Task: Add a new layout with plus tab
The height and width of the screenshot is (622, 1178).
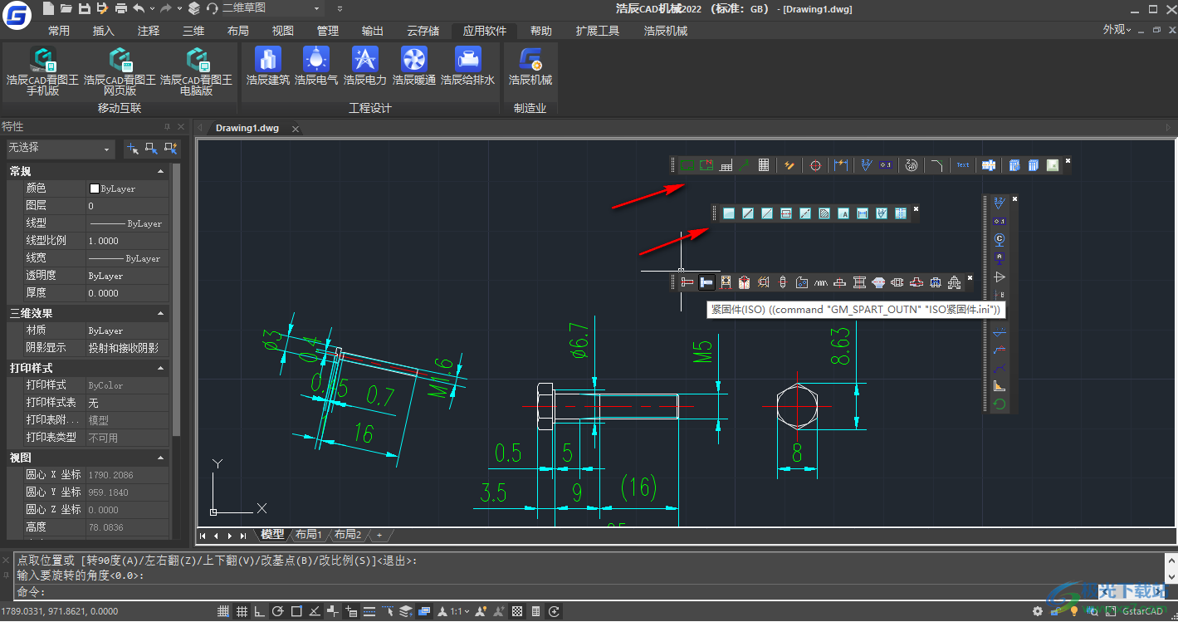Action: [379, 535]
